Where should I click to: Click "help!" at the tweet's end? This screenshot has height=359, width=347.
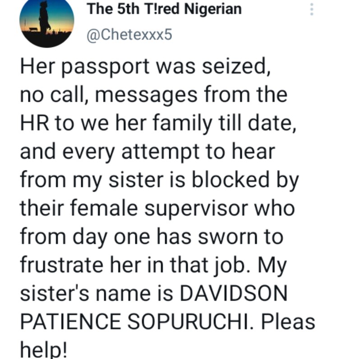43,350
